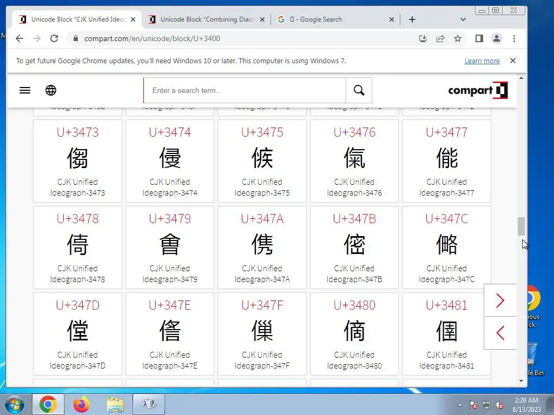Toggle the browser side panel

pos(479,38)
